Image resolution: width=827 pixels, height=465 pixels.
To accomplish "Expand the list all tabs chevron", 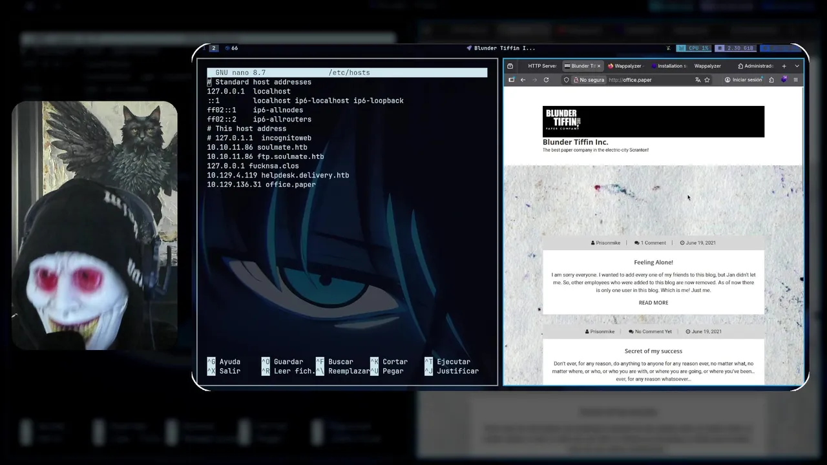I will (797, 66).
